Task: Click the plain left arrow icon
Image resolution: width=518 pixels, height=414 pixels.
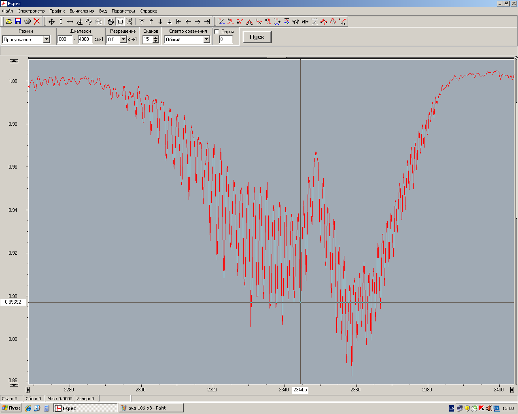Action: pyautogui.click(x=188, y=21)
